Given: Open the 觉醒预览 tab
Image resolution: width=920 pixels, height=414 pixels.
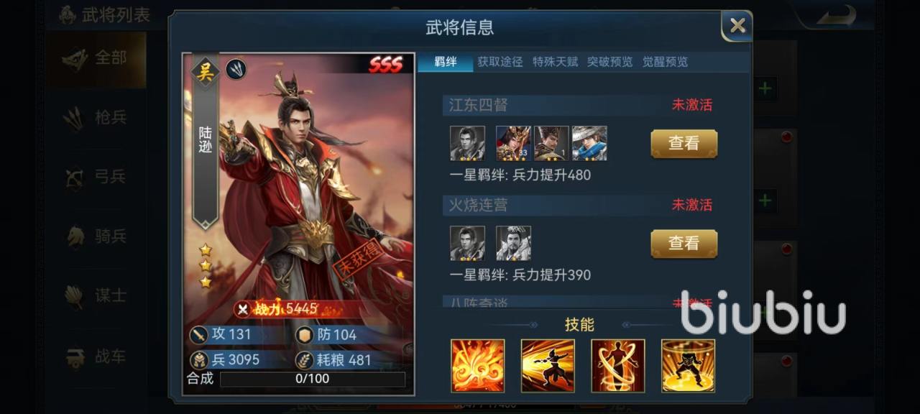Looking at the screenshot, I should click(665, 62).
